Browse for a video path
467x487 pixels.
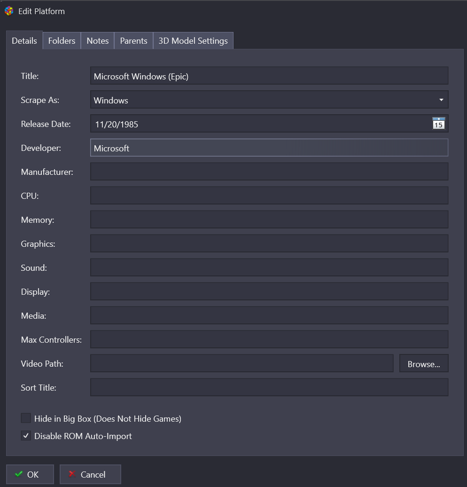click(423, 364)
